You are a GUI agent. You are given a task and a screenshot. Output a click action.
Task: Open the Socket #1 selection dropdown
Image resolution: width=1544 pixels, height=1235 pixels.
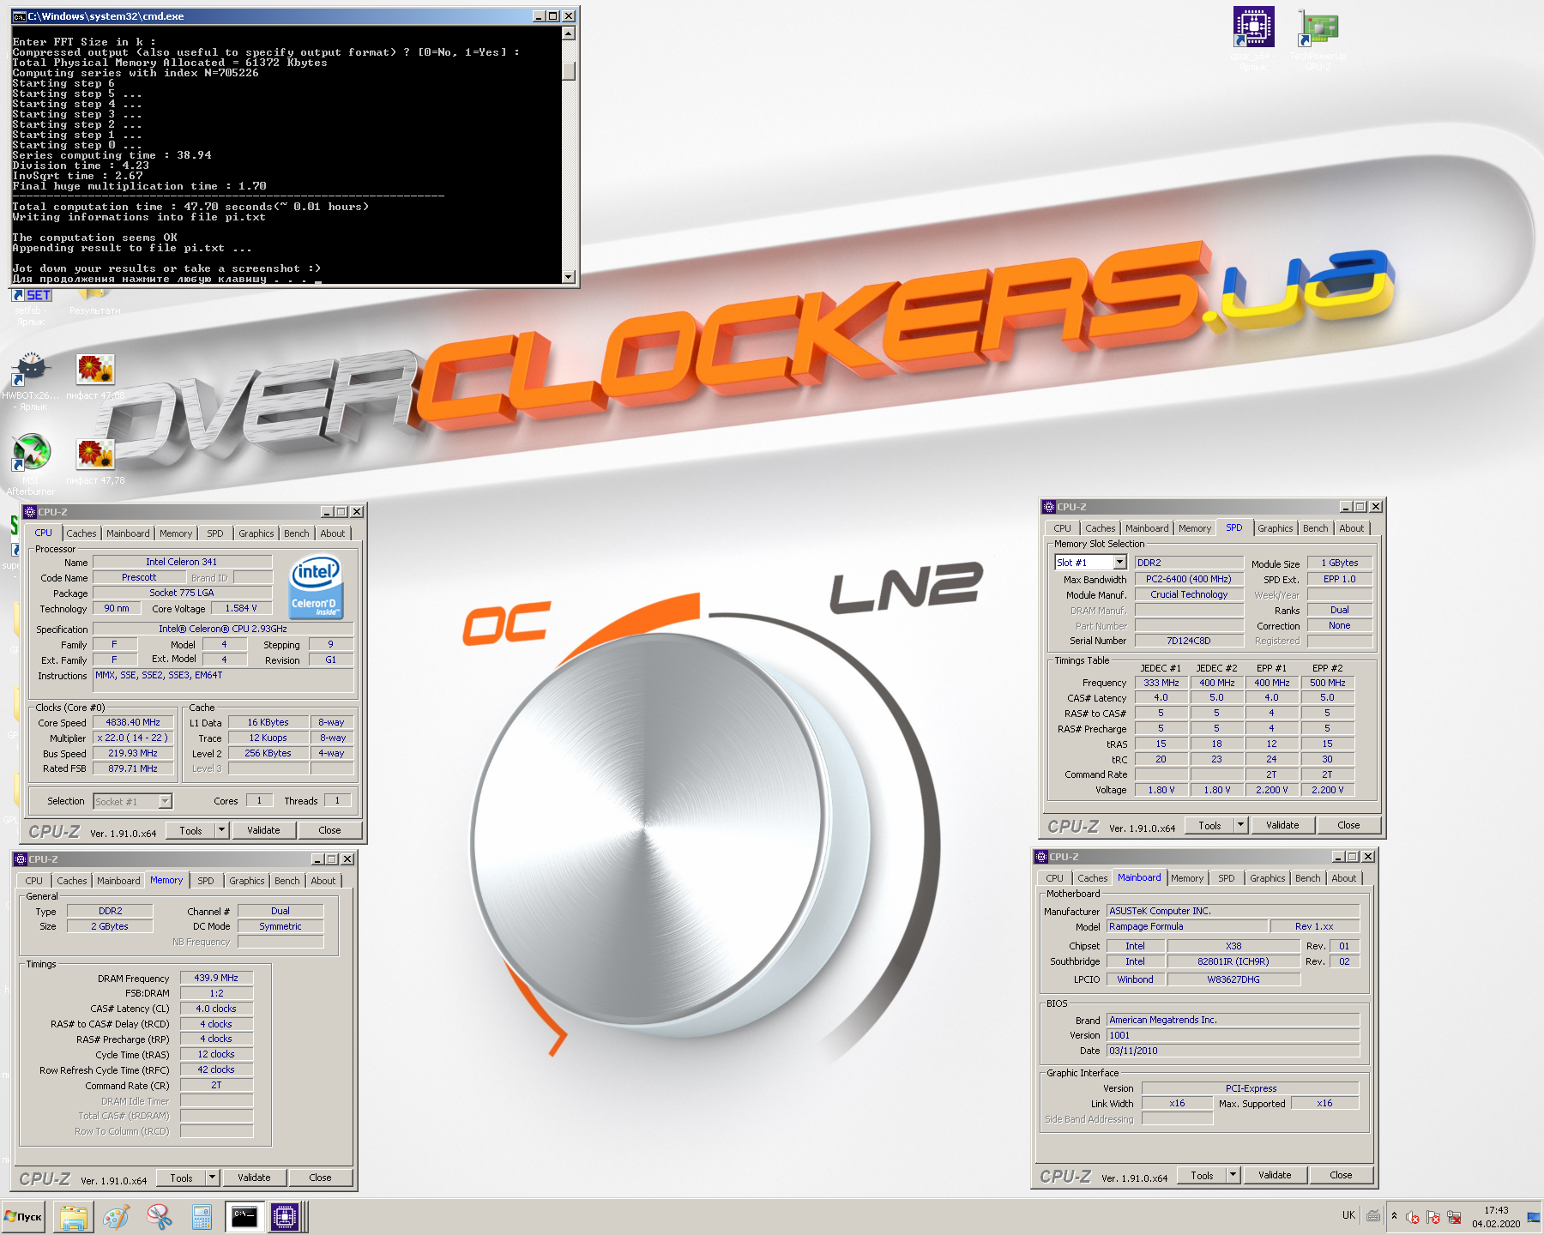pos(166,801)
